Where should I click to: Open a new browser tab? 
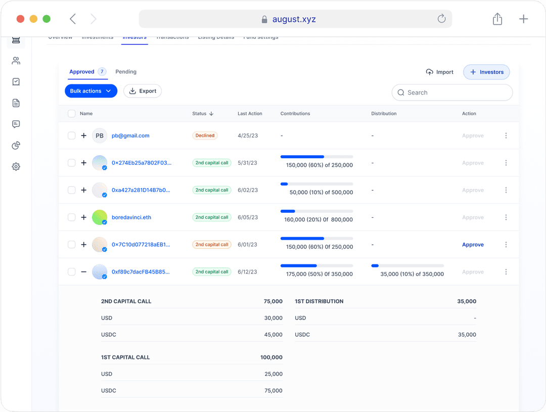[523, 19]
